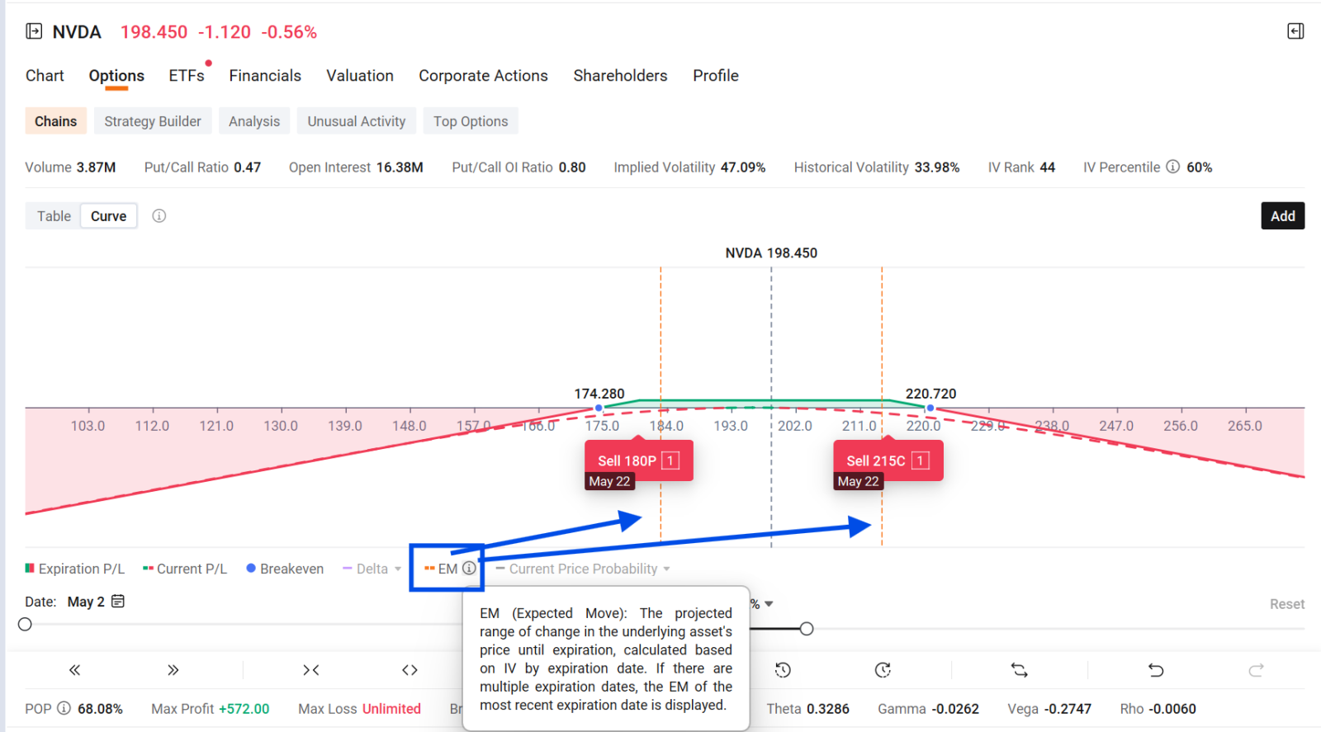Click the black Add button
Image resolution: width=1321 pixels, height=732 pixels.
1282,215
